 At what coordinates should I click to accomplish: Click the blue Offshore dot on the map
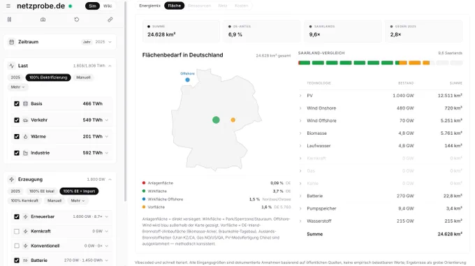[x=187, y=80]
